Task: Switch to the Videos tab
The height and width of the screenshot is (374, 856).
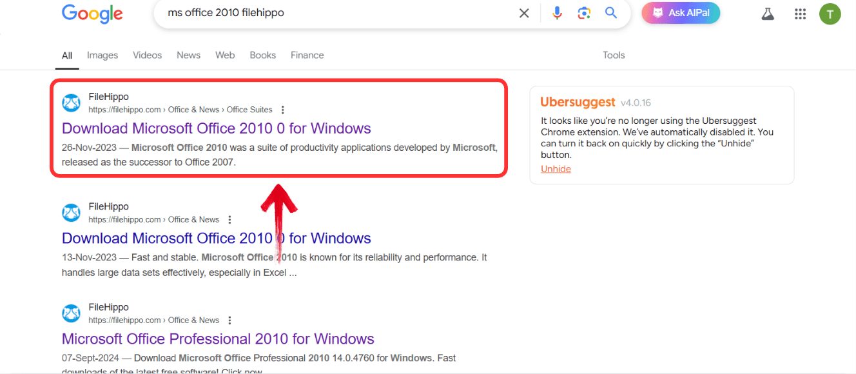Action: [147, 55]
